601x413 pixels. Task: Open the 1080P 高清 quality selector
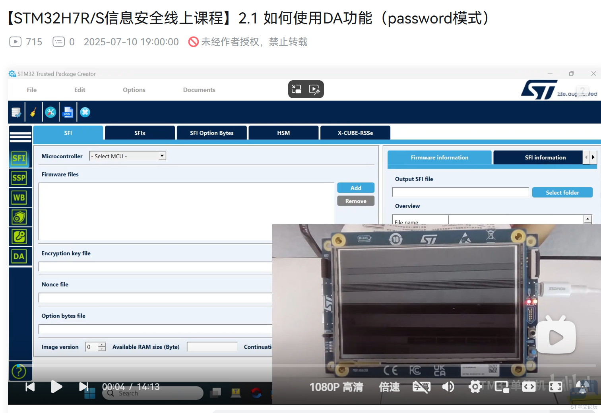click(336, 387)
